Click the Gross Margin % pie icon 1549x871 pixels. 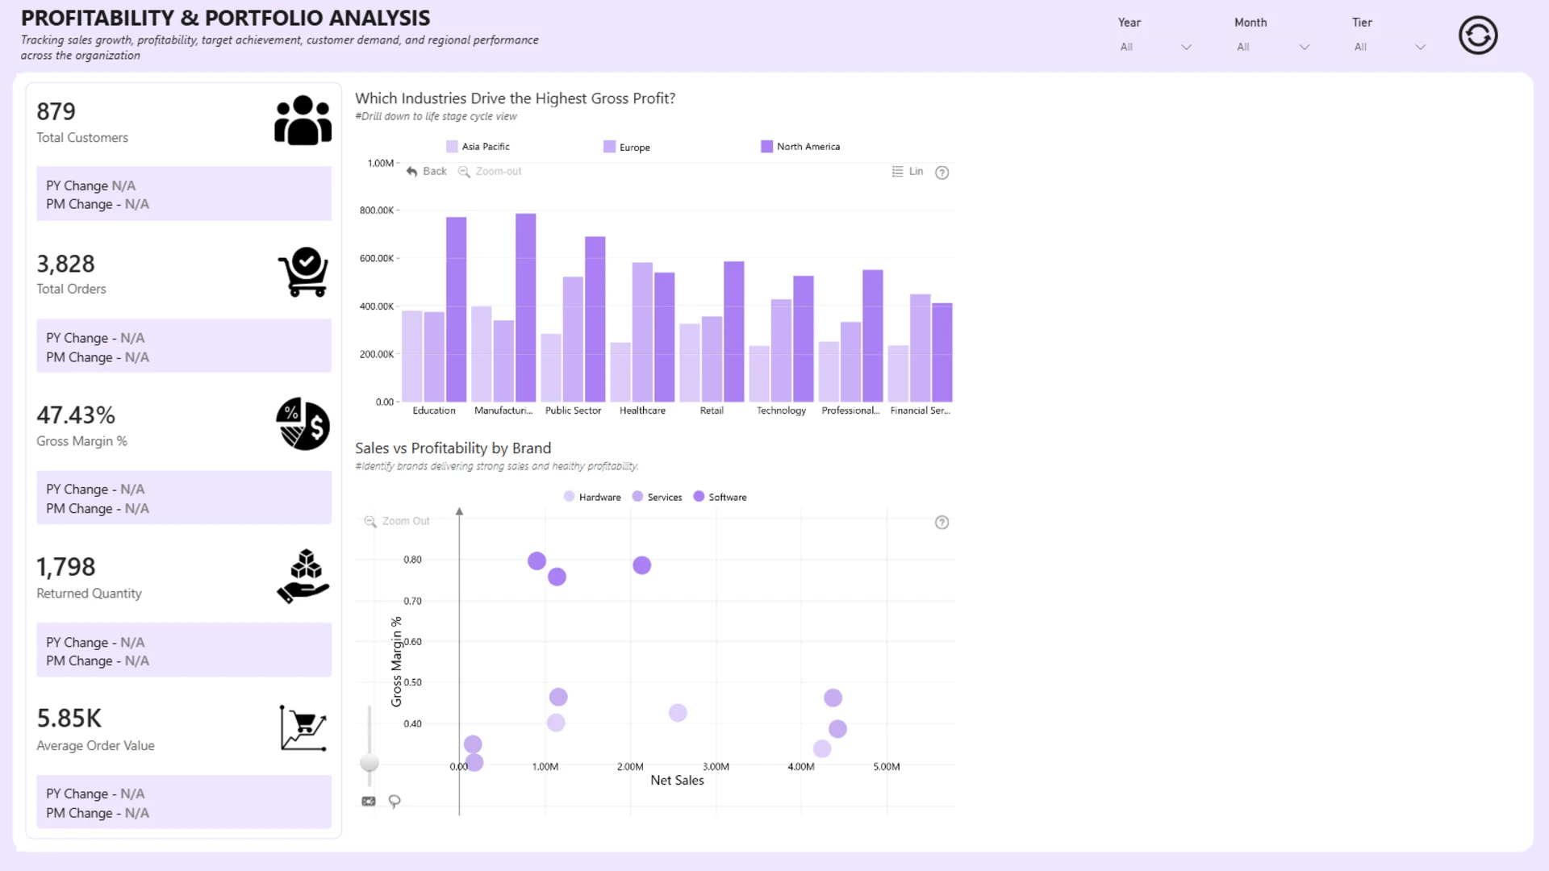coord(303,423)
